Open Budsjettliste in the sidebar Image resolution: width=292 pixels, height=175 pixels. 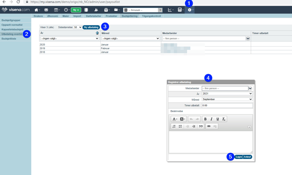[9, 39]
